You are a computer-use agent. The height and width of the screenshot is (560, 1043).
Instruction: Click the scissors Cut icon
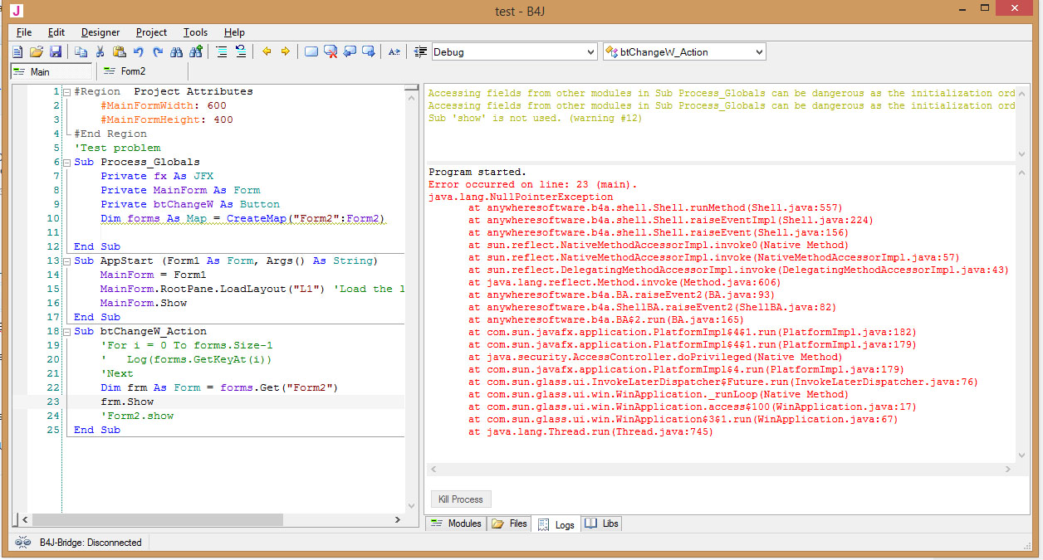pyautogui.click(x=100, y=51)
